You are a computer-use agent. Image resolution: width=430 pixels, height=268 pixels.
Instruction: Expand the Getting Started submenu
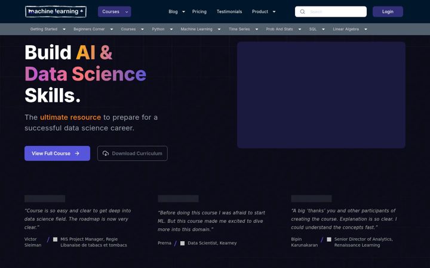pos(64,29)
